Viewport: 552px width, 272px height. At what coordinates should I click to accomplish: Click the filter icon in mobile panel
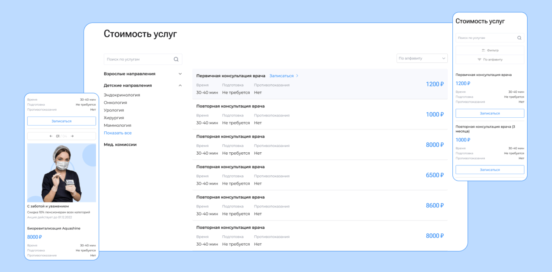click(483, 50)
